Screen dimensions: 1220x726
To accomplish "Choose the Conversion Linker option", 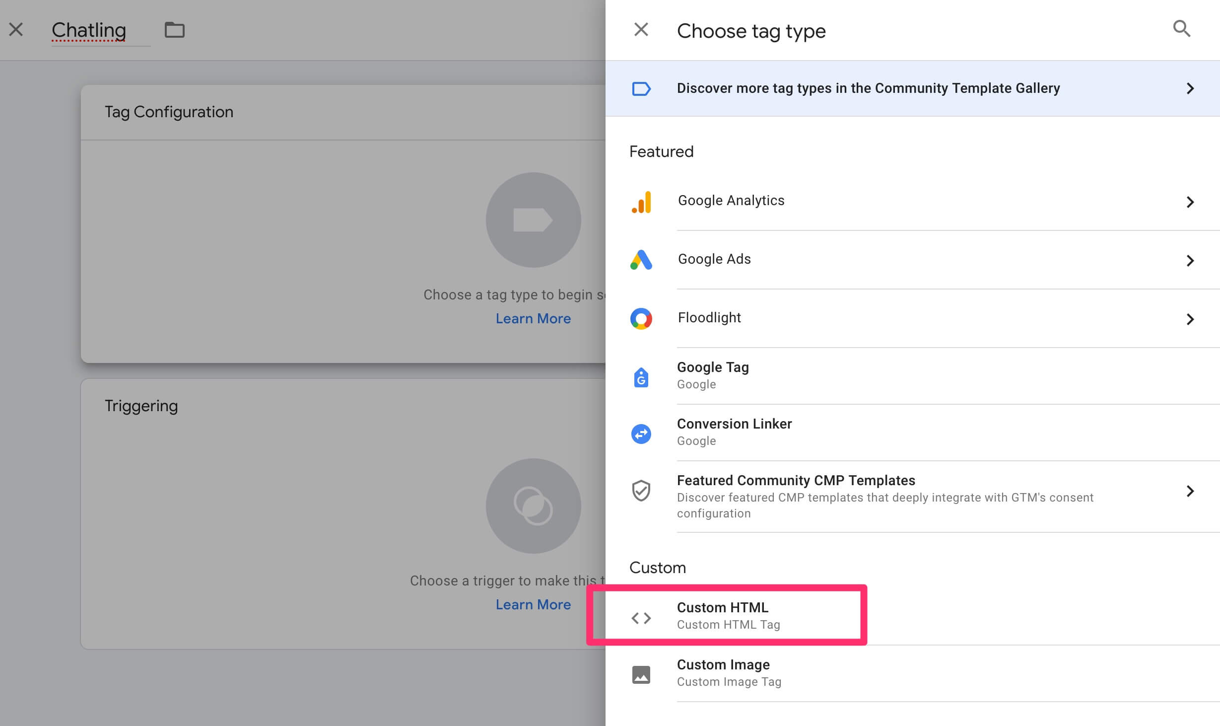I will [x=912, y=433].
